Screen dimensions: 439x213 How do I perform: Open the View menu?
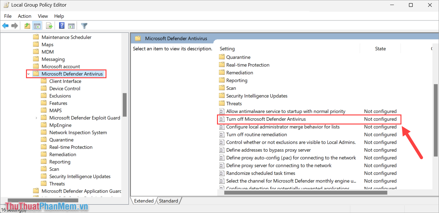tap(43, 16)
